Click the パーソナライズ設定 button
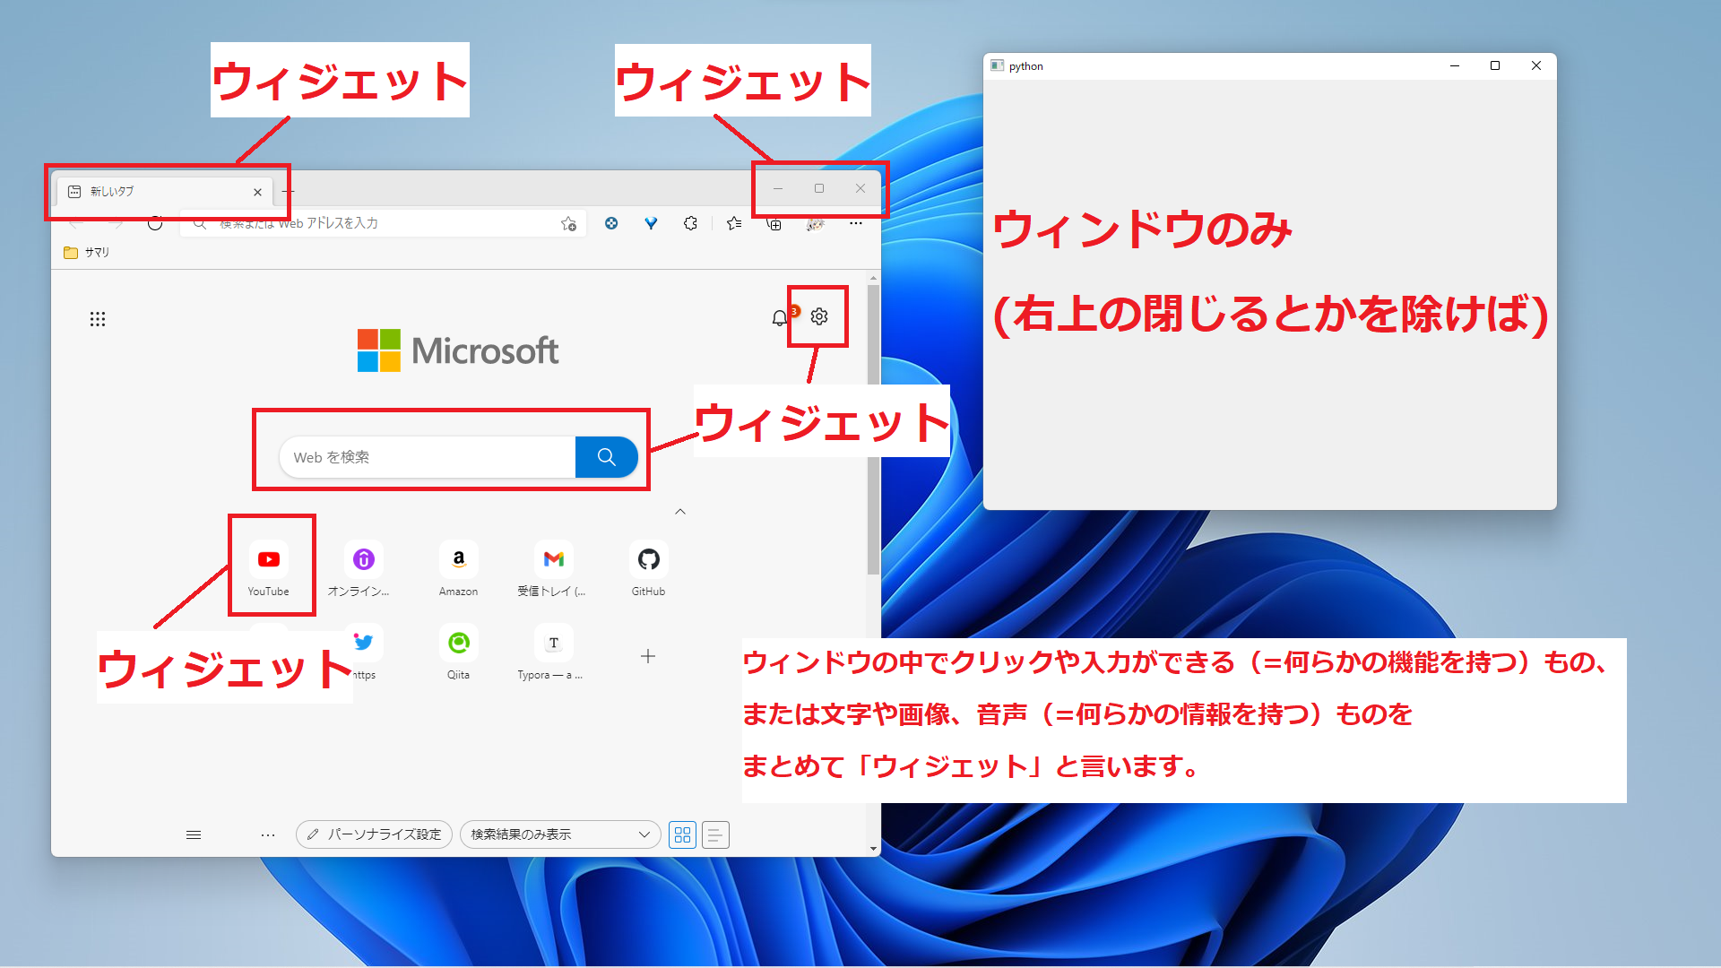Viewport: 1721px width, 968px height. click(x=373, y=834)
